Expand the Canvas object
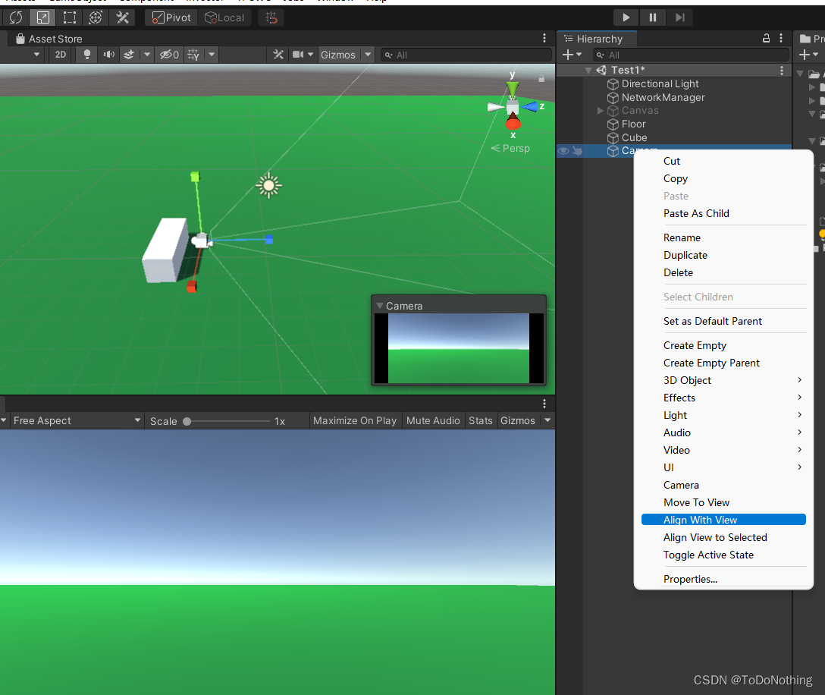Screen dimensions: 825x695 (x=601, y=111)
